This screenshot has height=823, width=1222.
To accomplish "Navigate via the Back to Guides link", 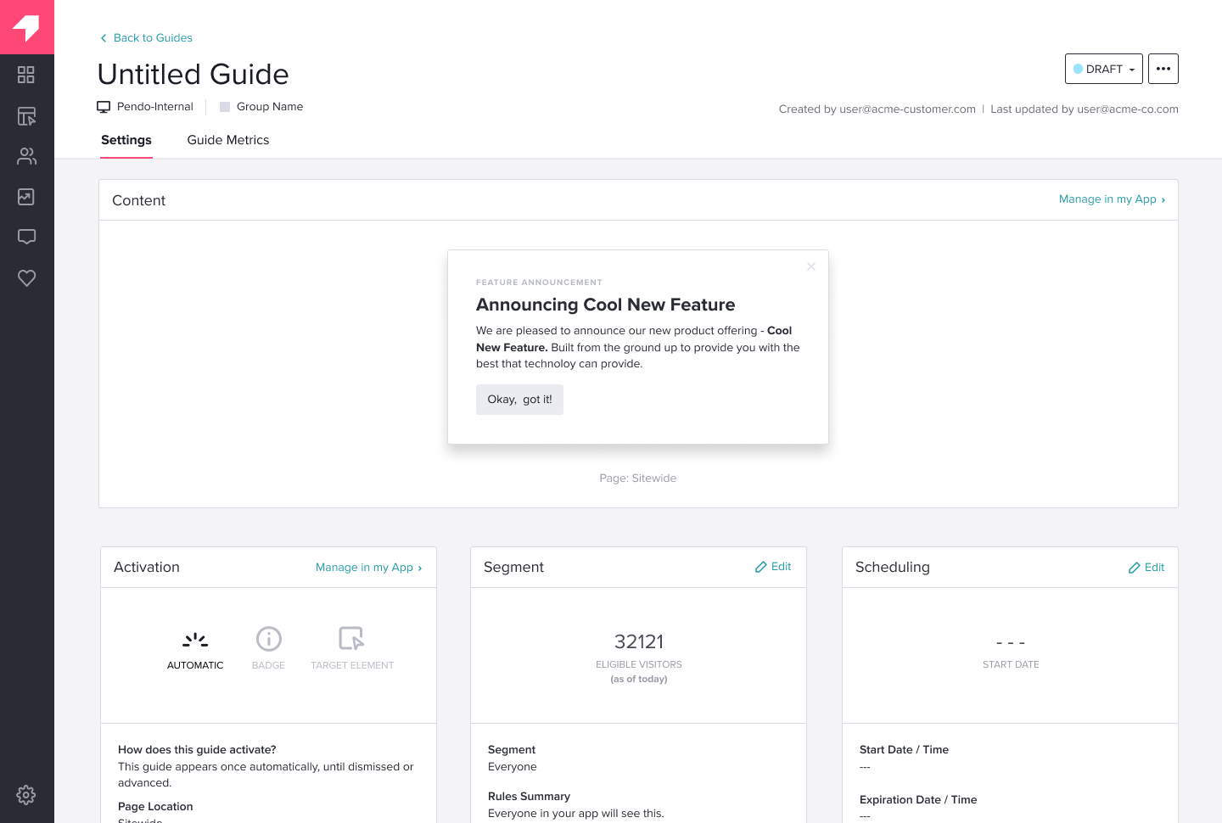I will [x=145, y=37].
